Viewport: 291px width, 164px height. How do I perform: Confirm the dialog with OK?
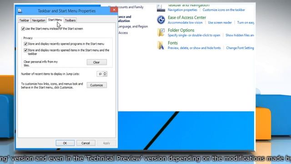(x=65, y=143)
